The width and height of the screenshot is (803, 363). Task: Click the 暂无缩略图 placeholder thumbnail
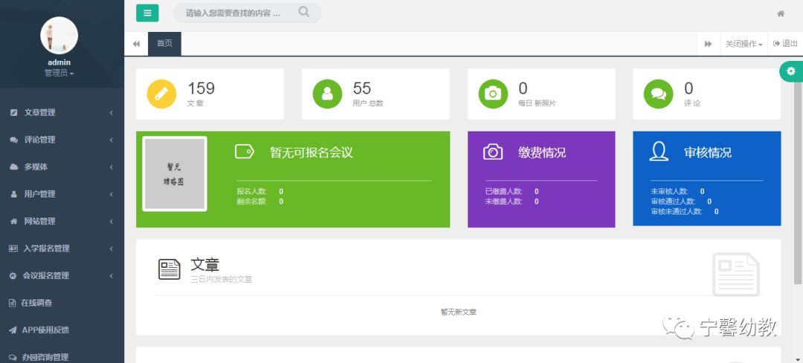[x=175, y=174]
